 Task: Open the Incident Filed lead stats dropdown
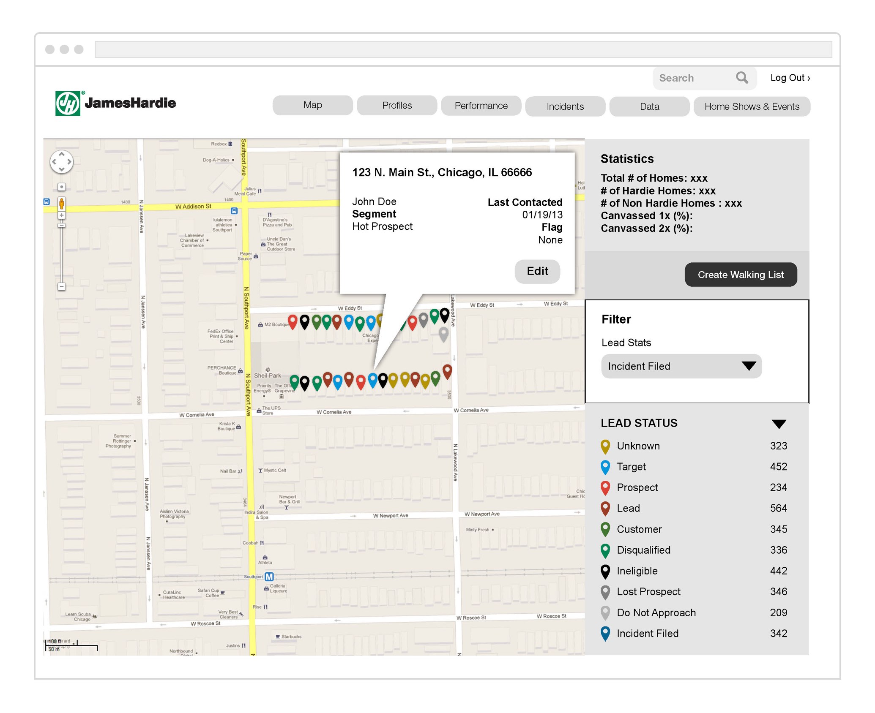point(681,366)
